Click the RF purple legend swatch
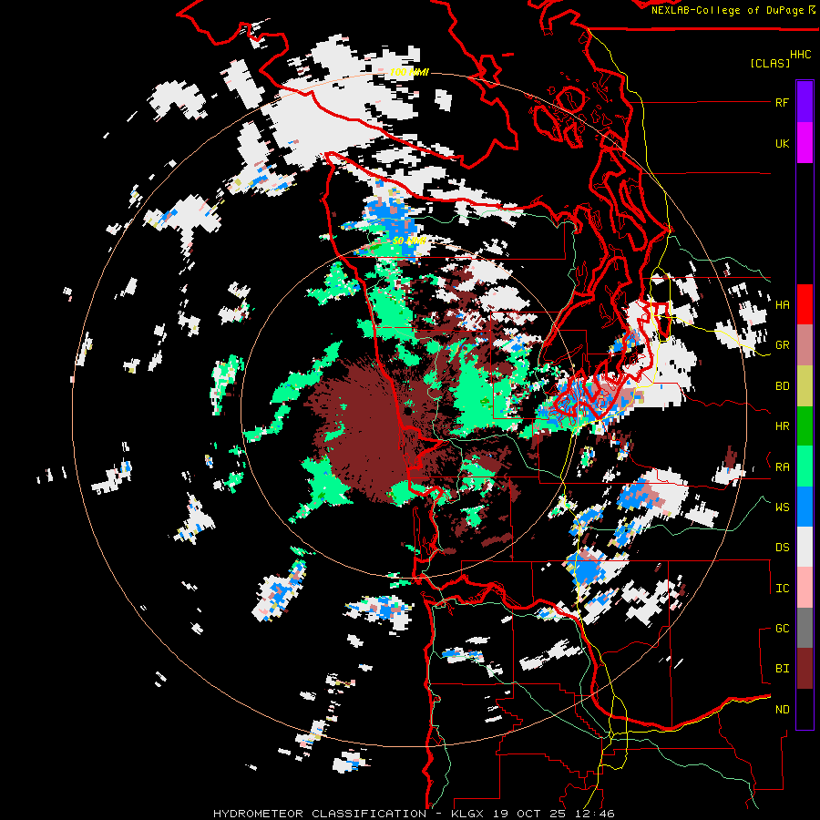Viewport: 820px width, 820px height. pos(805,102)
